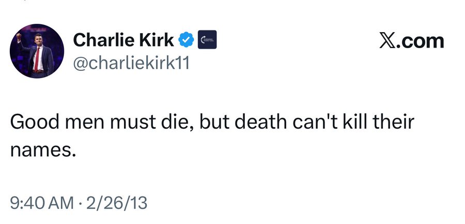Open Charlie Kirk's profile avatar

pos(36,51)
